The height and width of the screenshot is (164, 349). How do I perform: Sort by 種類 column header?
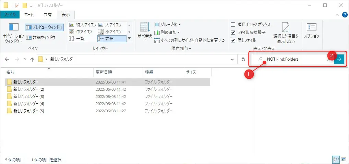click(x=163, y=72)
